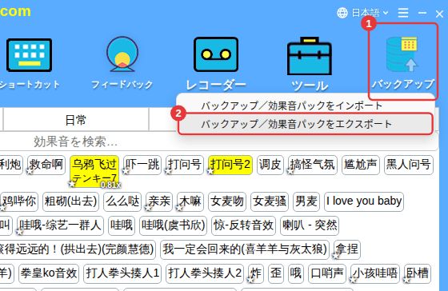This screenshot has height=291, width=448.
Task: Play the 打人拳头揍人2 sound button
Action: tap(205, 273)
